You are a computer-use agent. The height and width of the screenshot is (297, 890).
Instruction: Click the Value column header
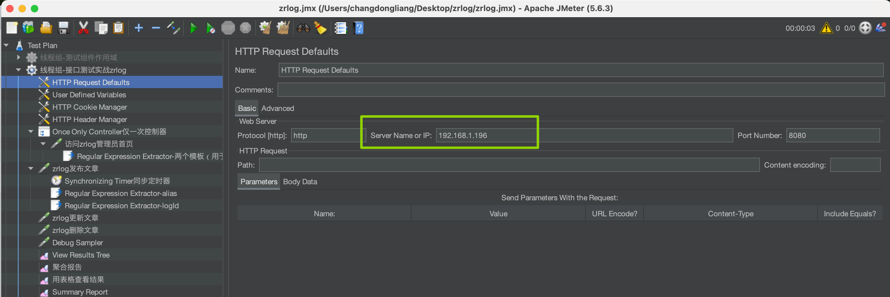click(x=498, y=214)
